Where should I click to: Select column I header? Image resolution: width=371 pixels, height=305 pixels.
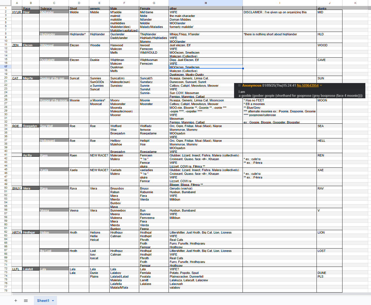tap(280, 3)
